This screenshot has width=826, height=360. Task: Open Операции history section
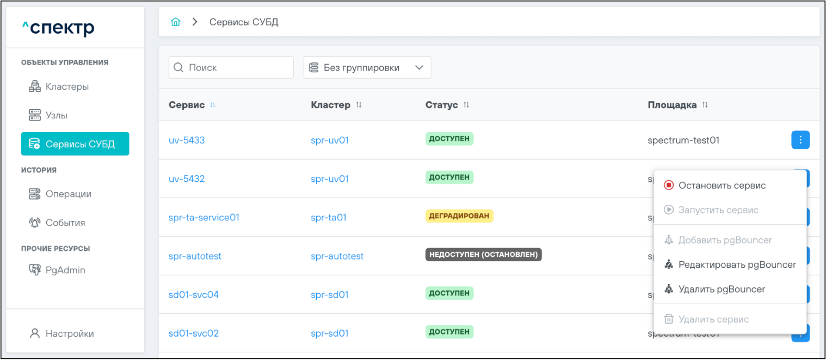click(x=68, y=194)
